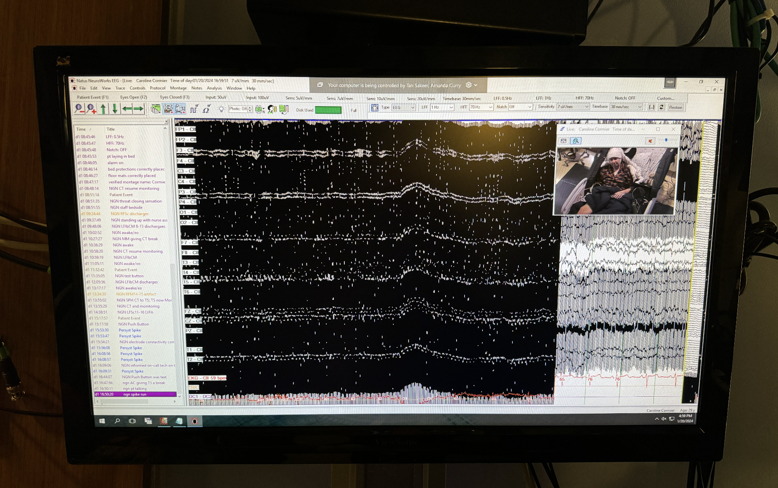Adjust the live video volume slider

[666, 140]
